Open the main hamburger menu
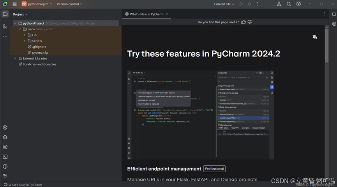337x187 pixels. 15,4
